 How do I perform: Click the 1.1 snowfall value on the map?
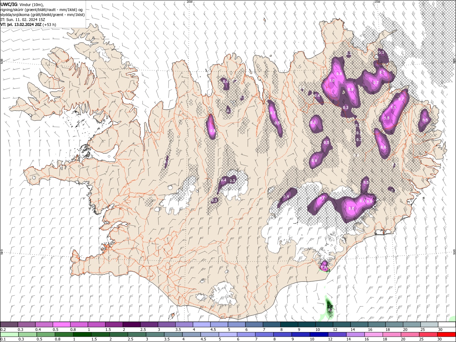393,107
